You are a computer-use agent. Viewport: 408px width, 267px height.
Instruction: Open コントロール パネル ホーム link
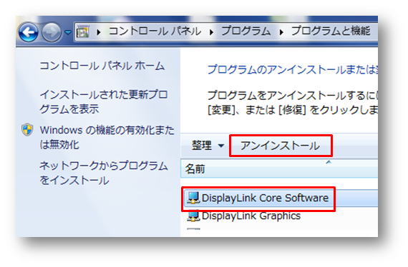(x=102, y=66)
